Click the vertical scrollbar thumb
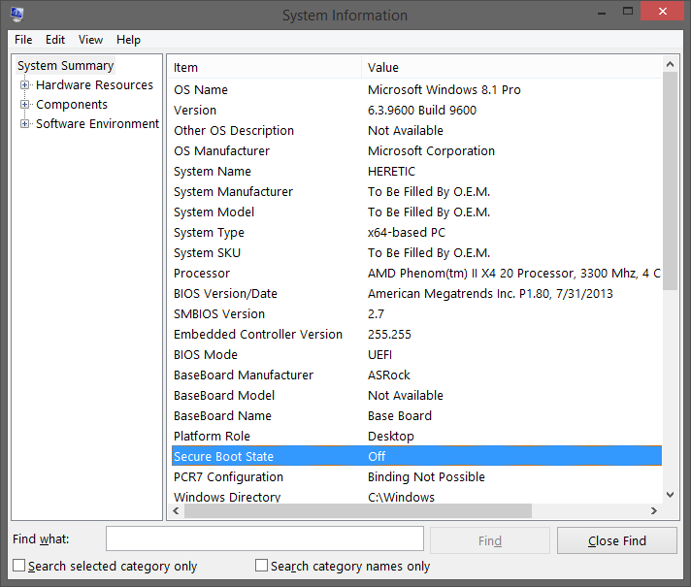The width and height of the screenshot is (691, 587). (x=670, y=181)
